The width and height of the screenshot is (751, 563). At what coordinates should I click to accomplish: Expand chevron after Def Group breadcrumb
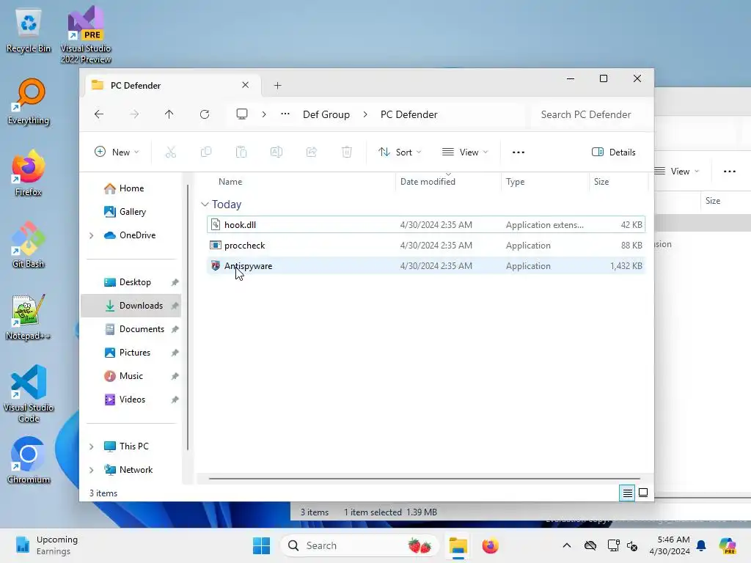coord(365,114)
